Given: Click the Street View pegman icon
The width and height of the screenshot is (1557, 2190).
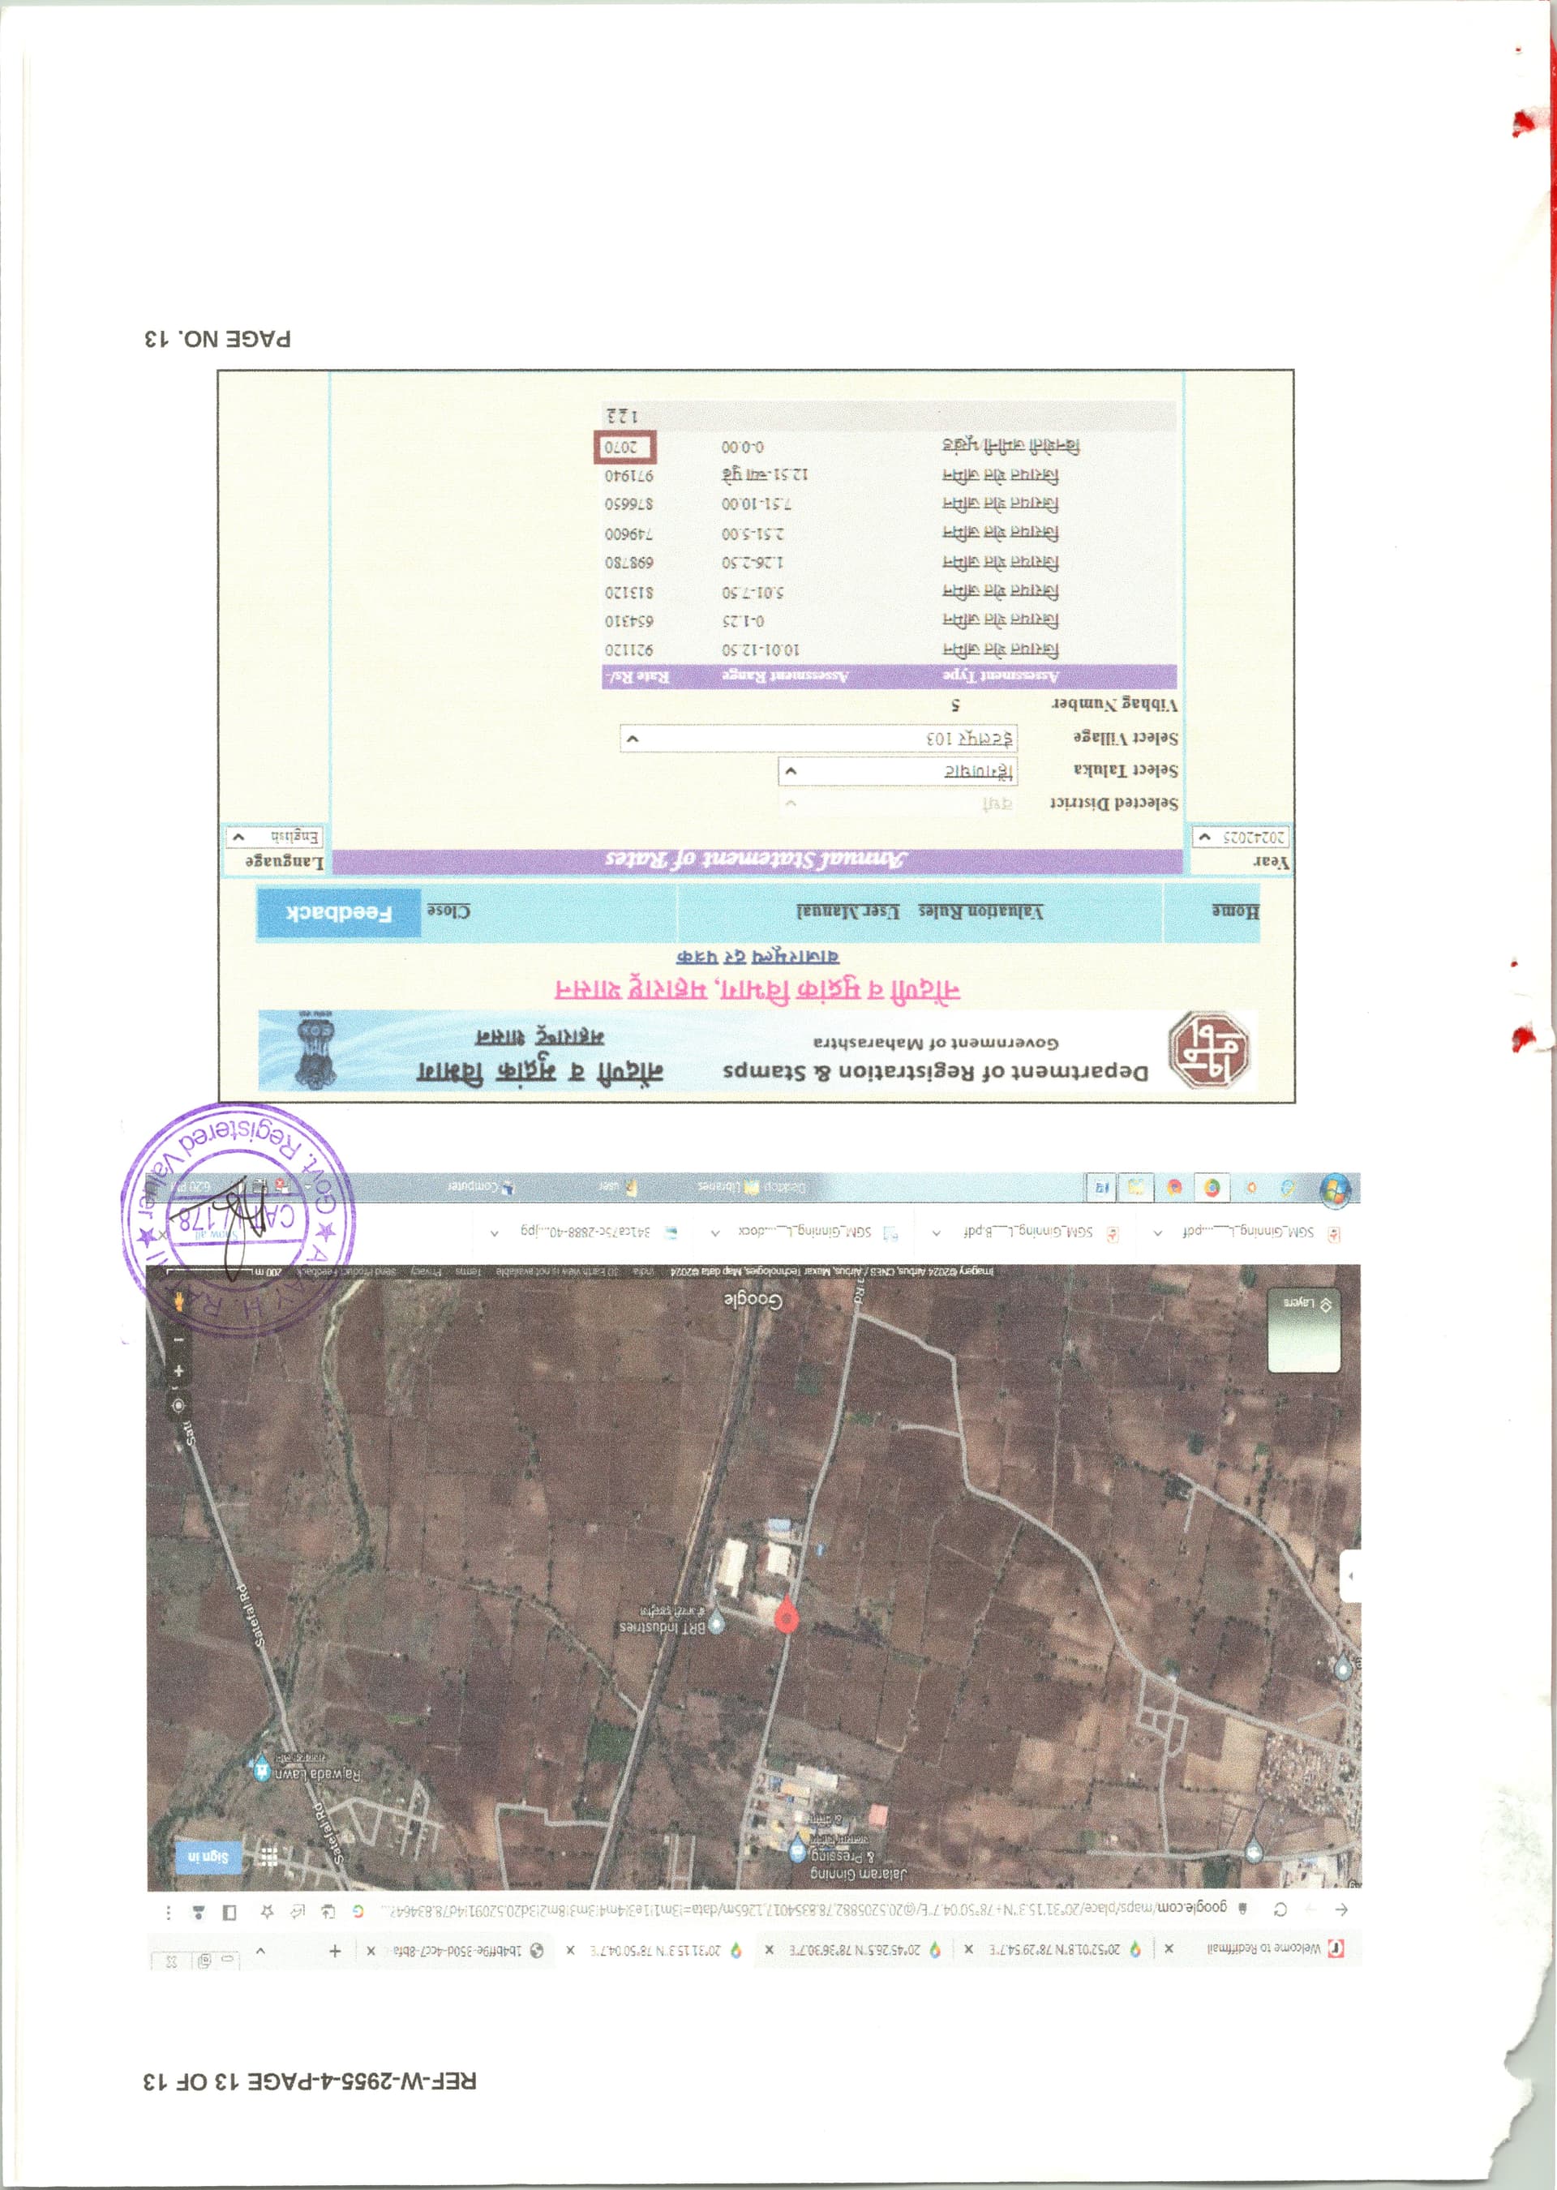Looking at the screenshot, I should (x=178, y=1302).
